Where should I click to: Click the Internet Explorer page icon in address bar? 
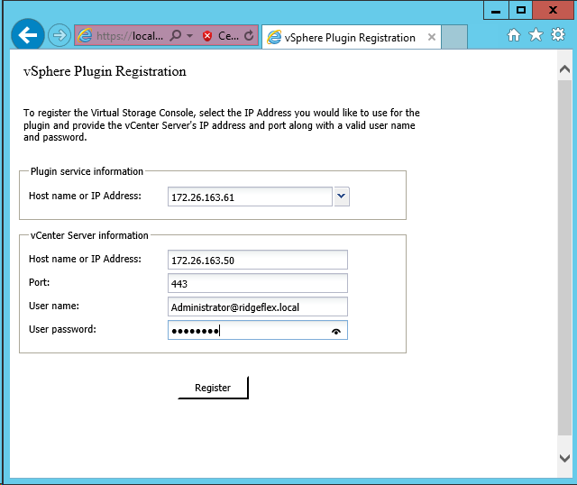coord(85,36)
